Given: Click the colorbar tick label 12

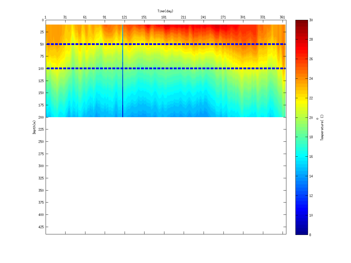Looking at the screenshot, I should coord(311,196).
